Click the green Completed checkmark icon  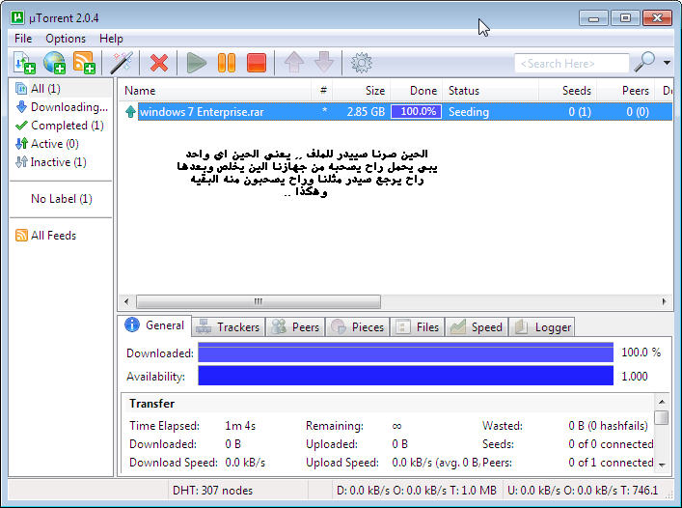pyautogui.click(x=21, y=126)
